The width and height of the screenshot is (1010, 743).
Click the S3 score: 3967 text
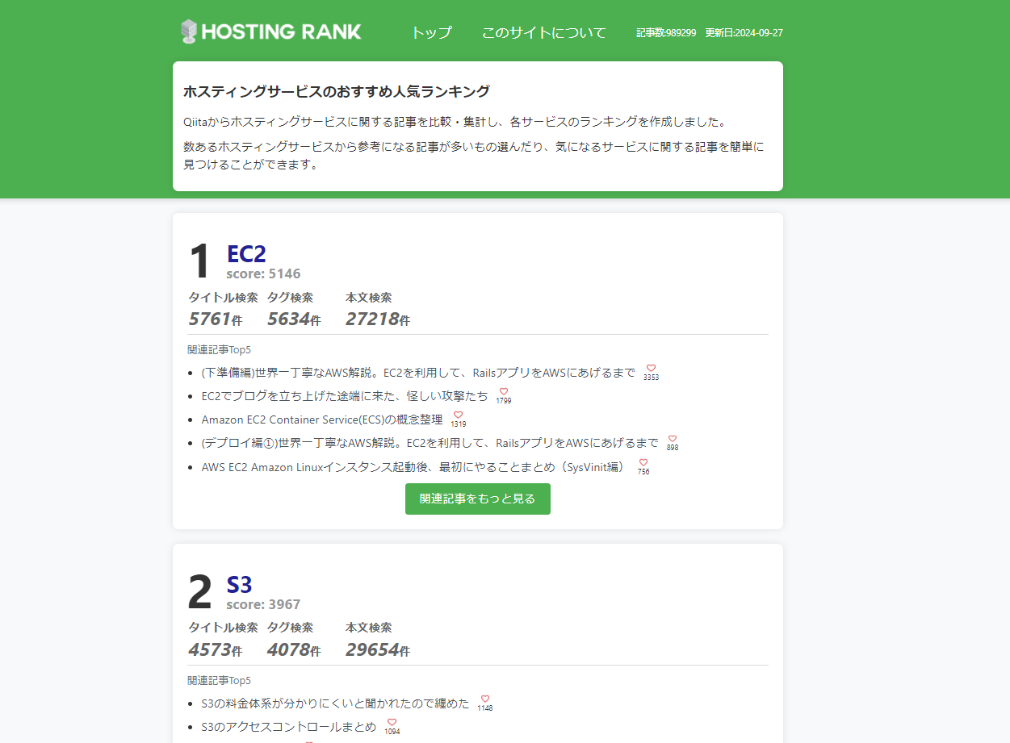tap(263, 604)
